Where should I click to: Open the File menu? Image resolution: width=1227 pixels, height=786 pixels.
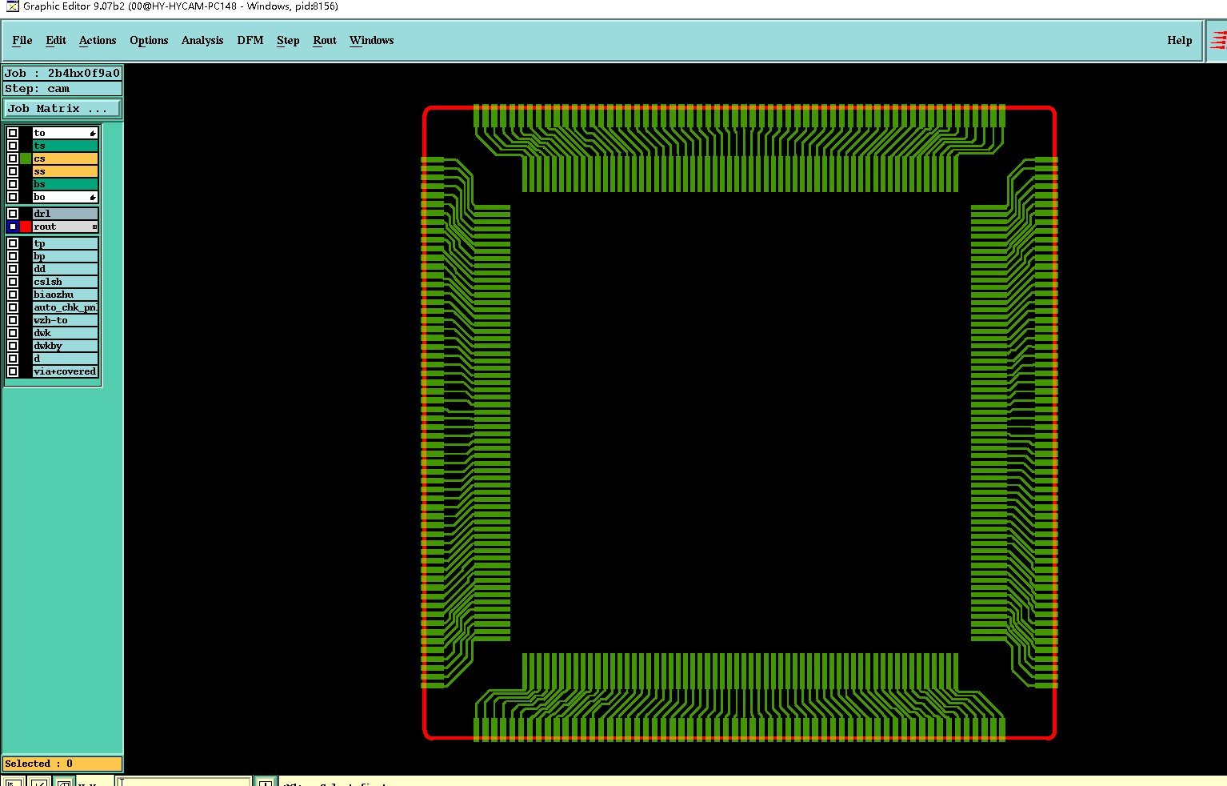click(x=22, y=40)
